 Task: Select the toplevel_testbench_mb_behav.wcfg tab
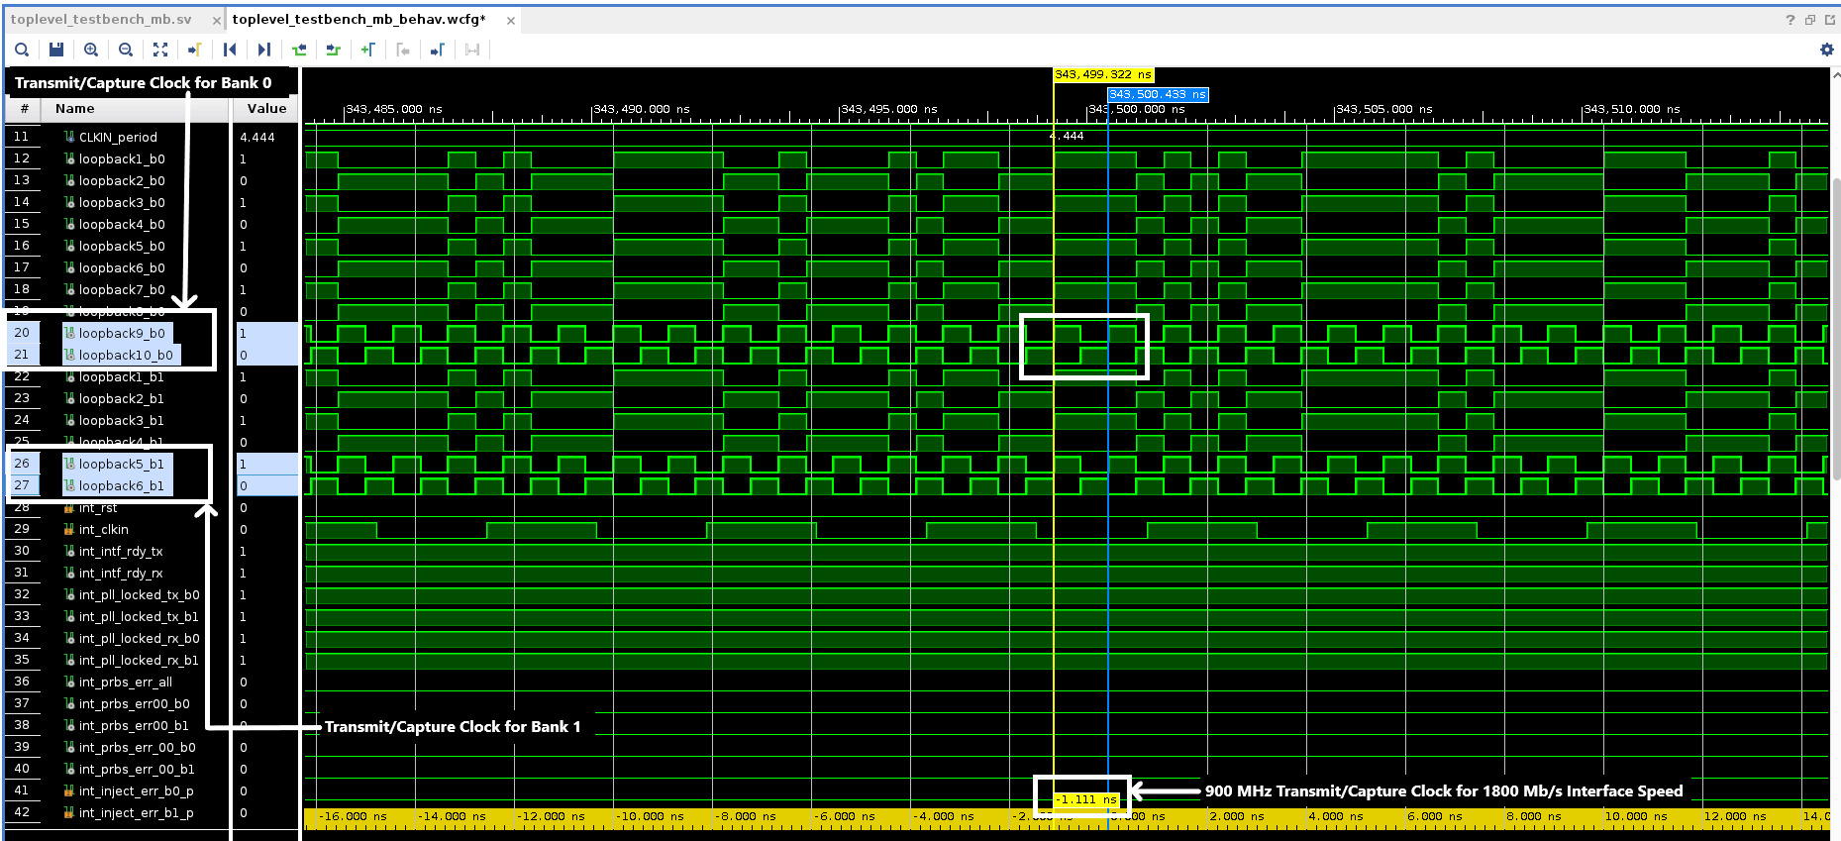[358, 20]
